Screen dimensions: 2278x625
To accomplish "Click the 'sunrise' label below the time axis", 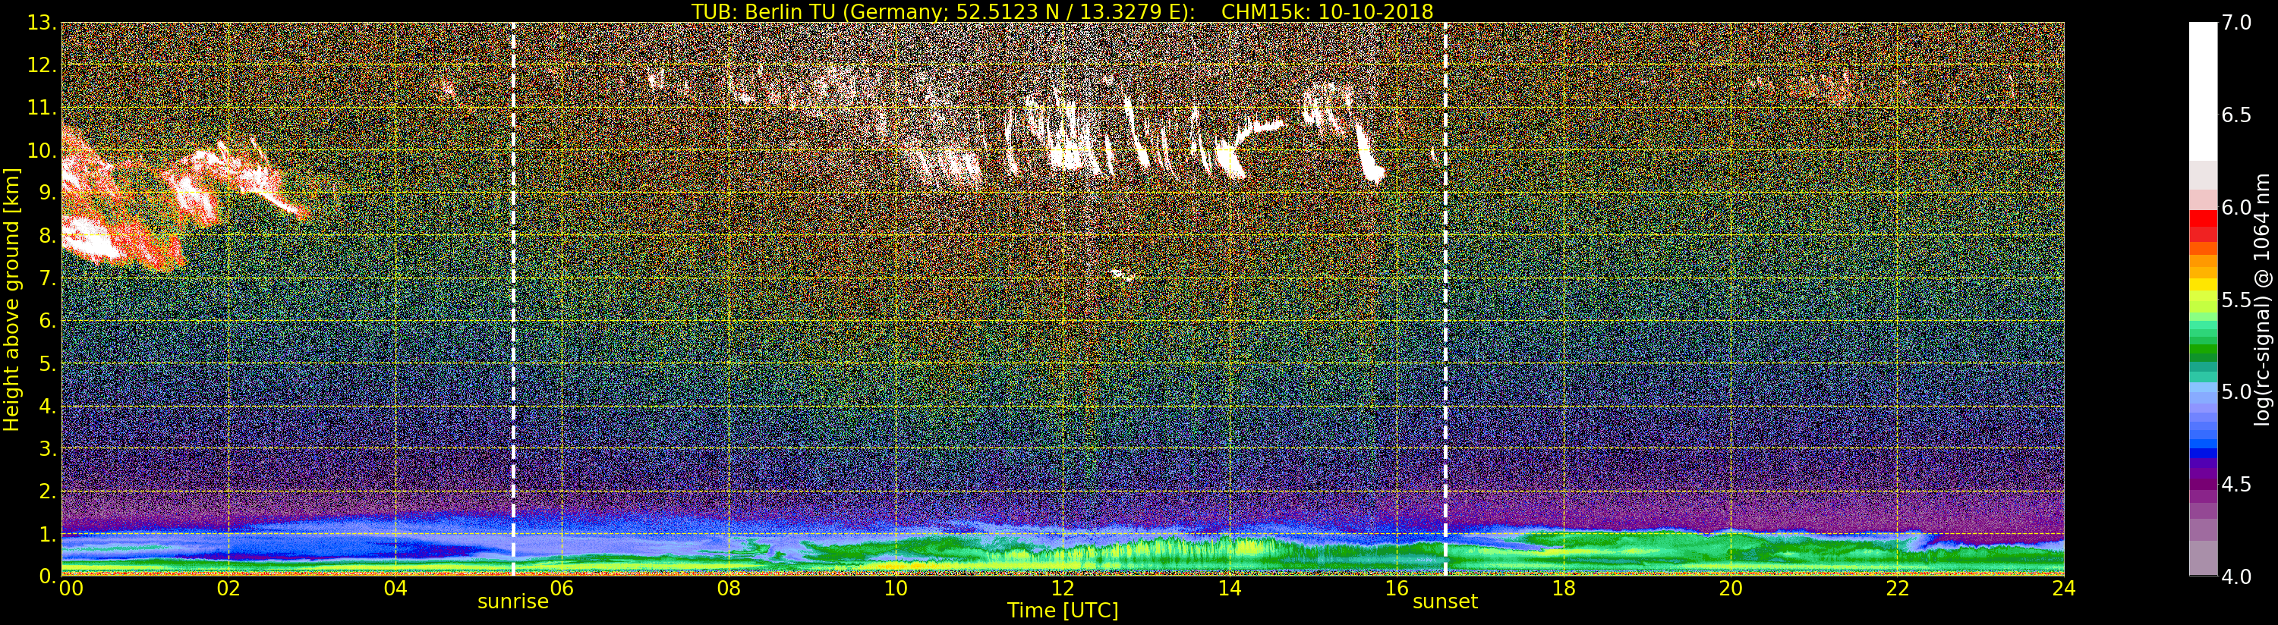I will click(513, 602).
